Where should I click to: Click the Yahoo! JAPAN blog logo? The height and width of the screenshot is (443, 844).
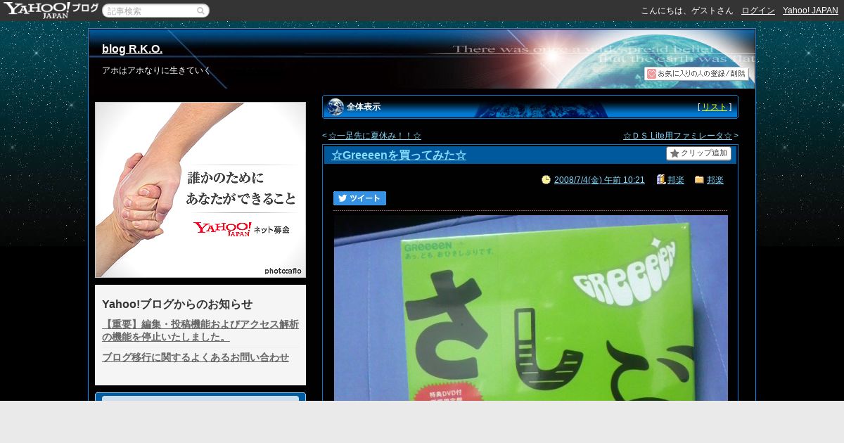coord(51,10)
